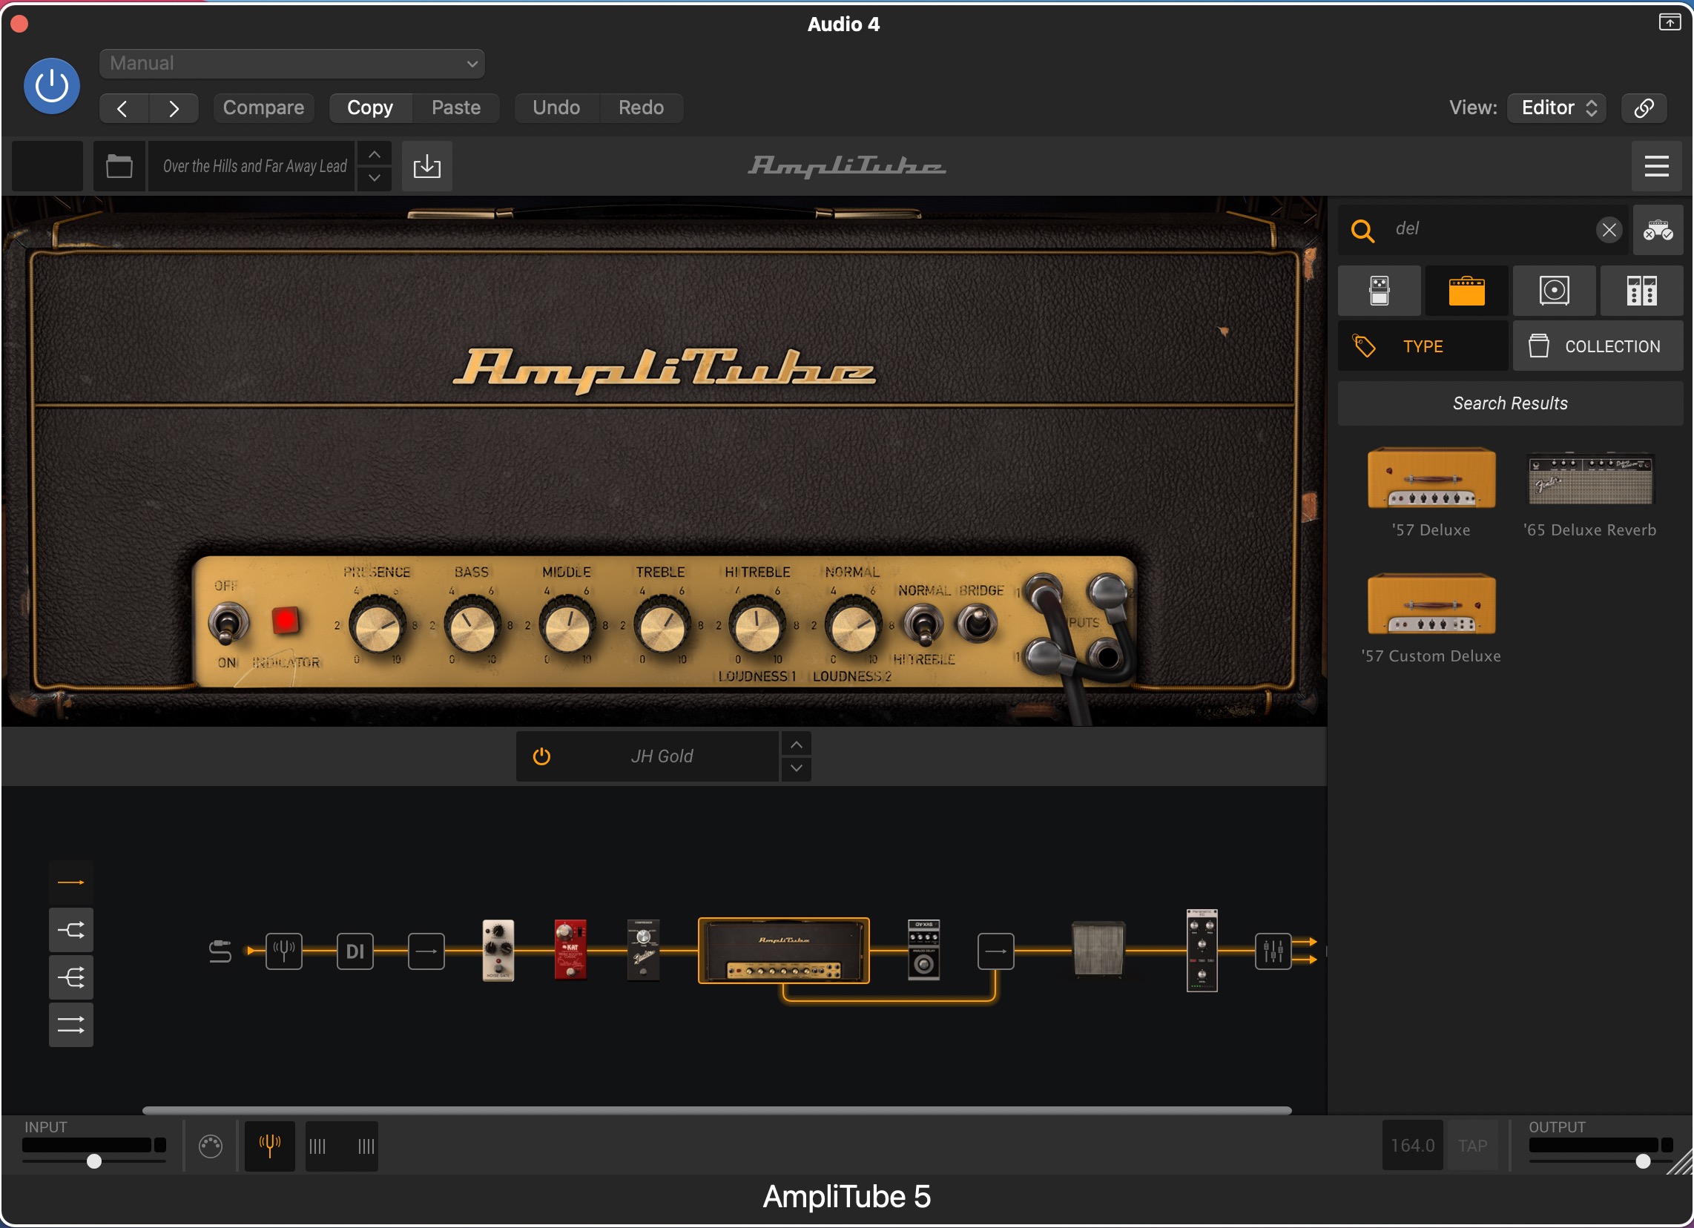
Task: Open the View Editor dropdown
Action: click(1557, 108)
